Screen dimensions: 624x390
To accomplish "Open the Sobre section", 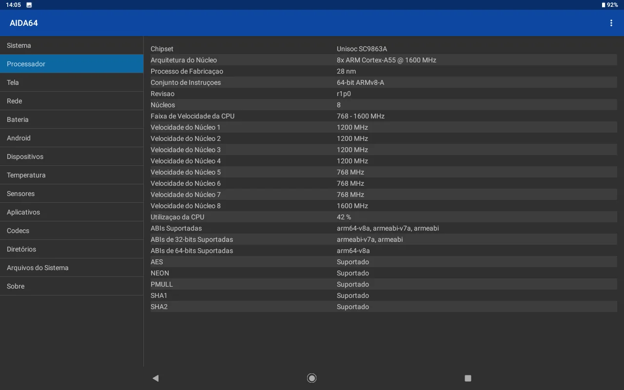I will [72, 286].
